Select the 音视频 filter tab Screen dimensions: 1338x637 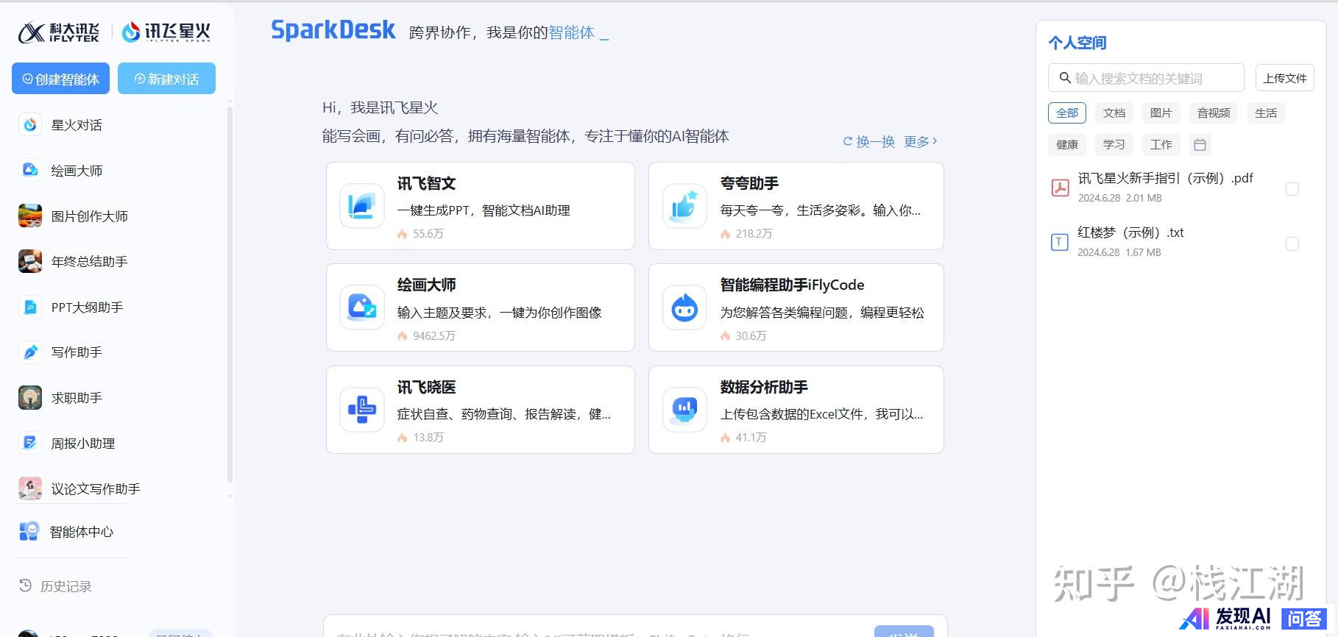click(1213, 113)
